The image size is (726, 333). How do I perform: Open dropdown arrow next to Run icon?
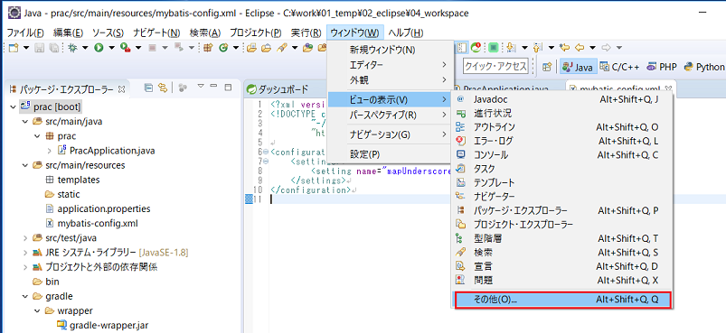click(111, 48)
